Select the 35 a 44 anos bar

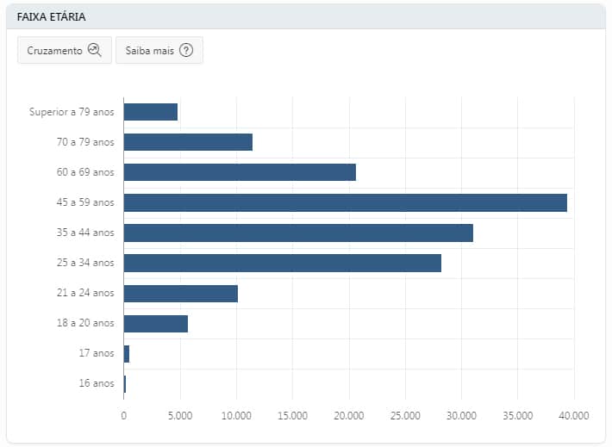tap(298, 233)
